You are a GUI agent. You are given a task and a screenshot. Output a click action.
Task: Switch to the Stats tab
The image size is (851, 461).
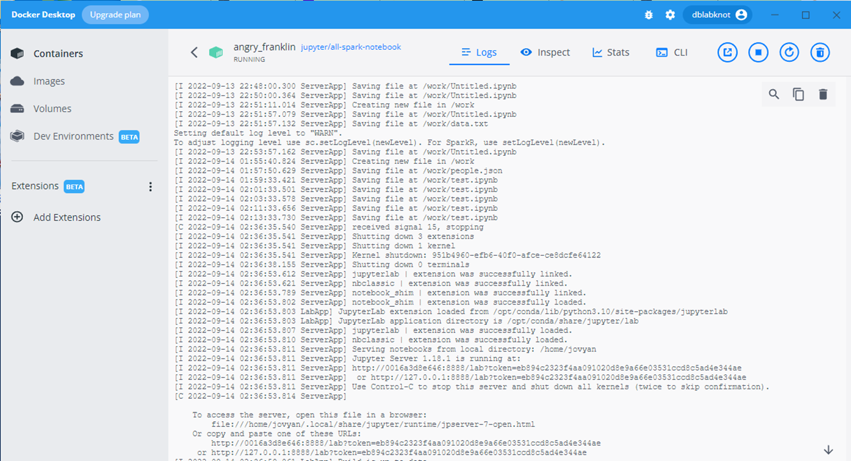click(611, 52)
